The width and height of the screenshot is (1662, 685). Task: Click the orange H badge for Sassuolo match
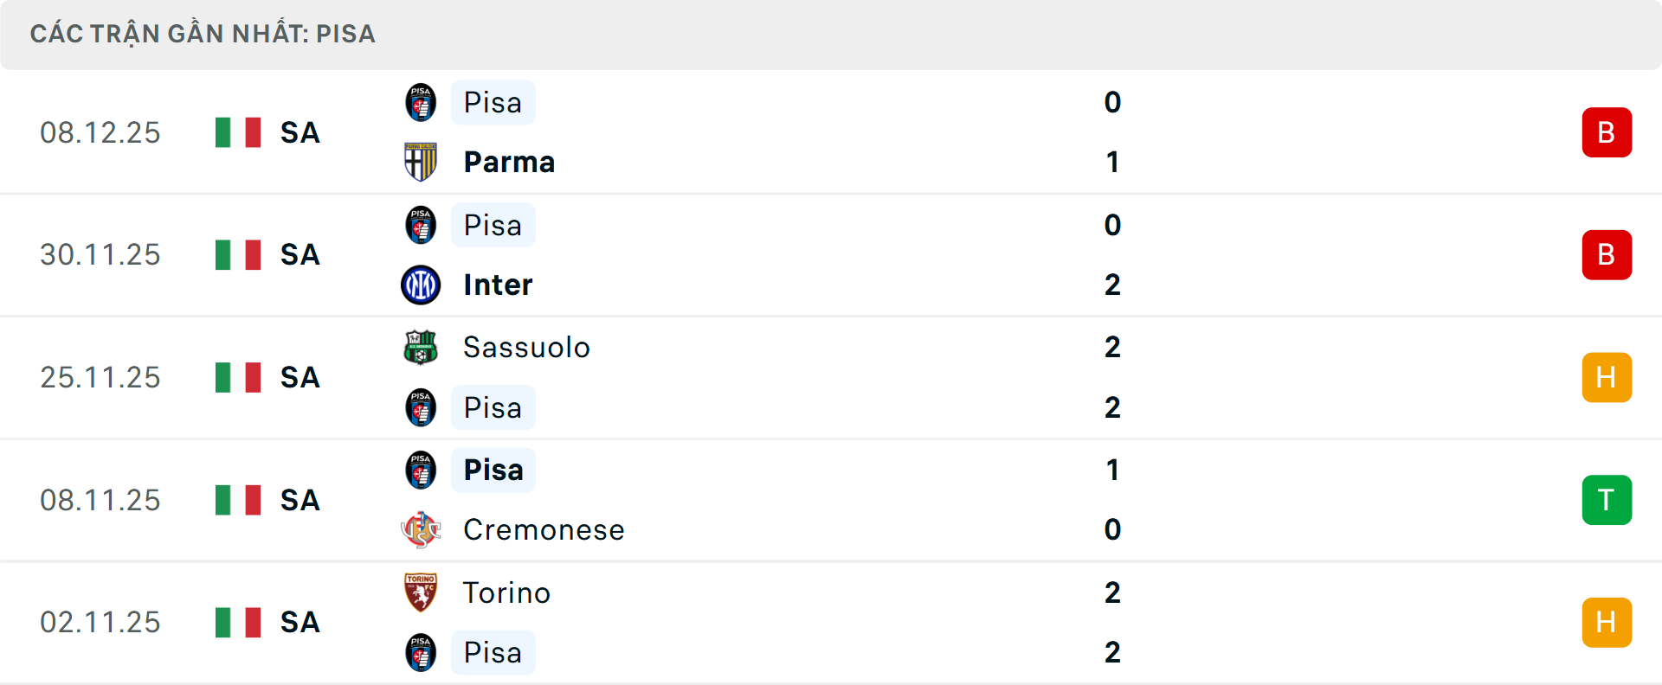click(x=1607, y=378)
